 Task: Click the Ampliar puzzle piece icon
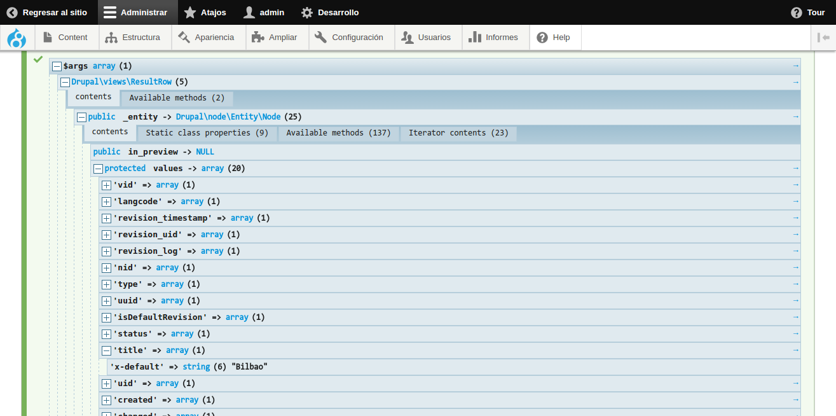point(258,38)
